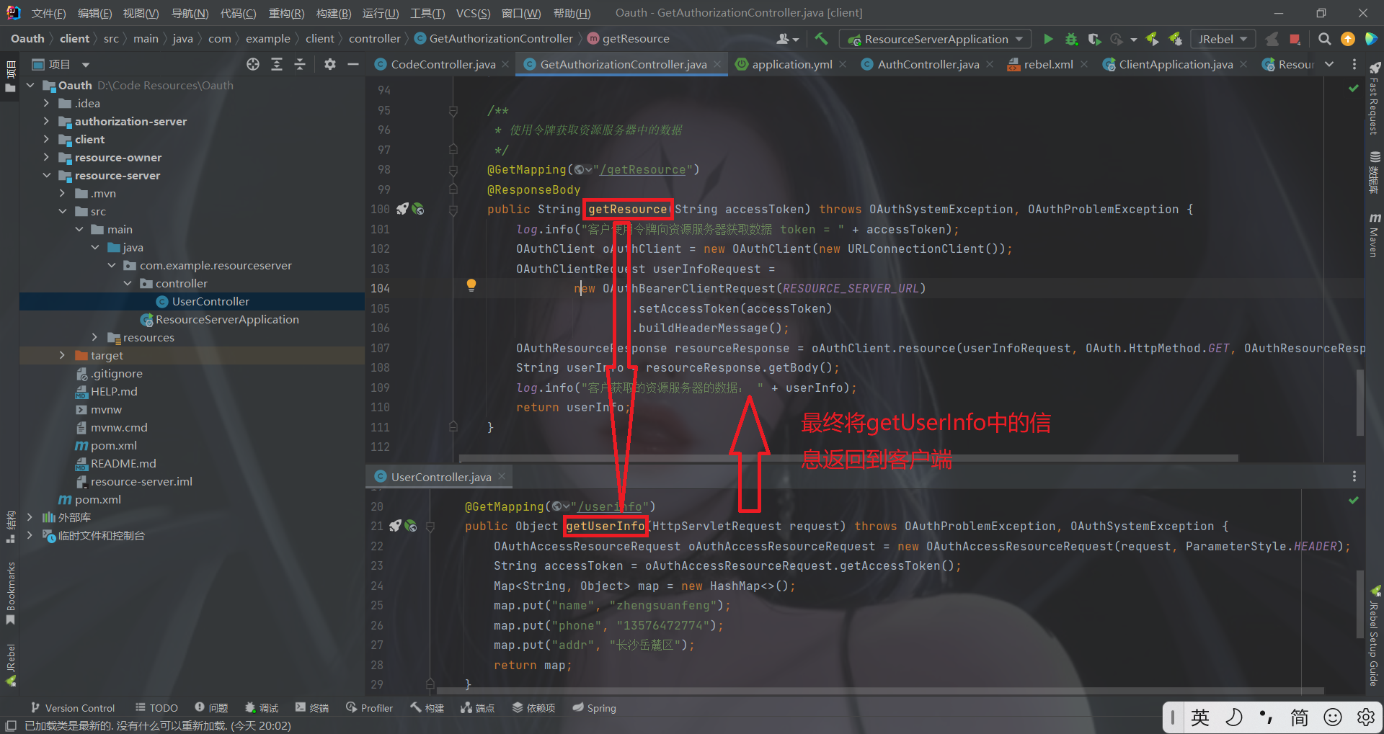
Task: Toggle the pin icon beside line 95
Action: tap(453, 111)
